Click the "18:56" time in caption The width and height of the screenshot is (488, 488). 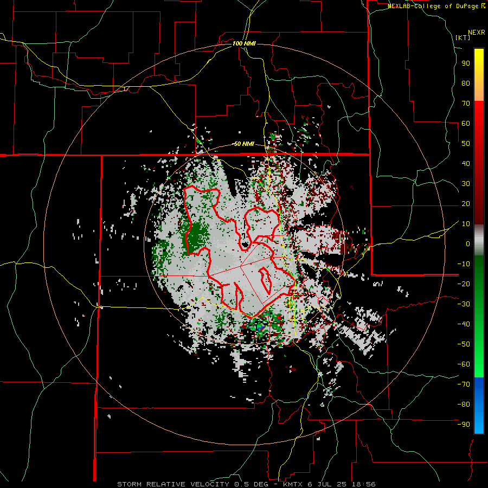tap(363, 484)
